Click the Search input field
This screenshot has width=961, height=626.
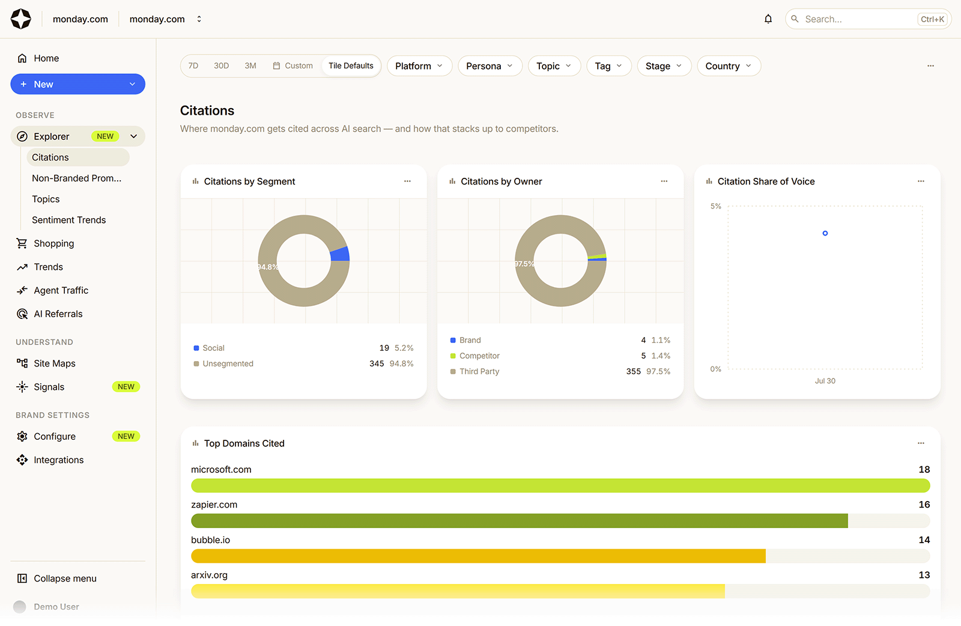[868, 19]
